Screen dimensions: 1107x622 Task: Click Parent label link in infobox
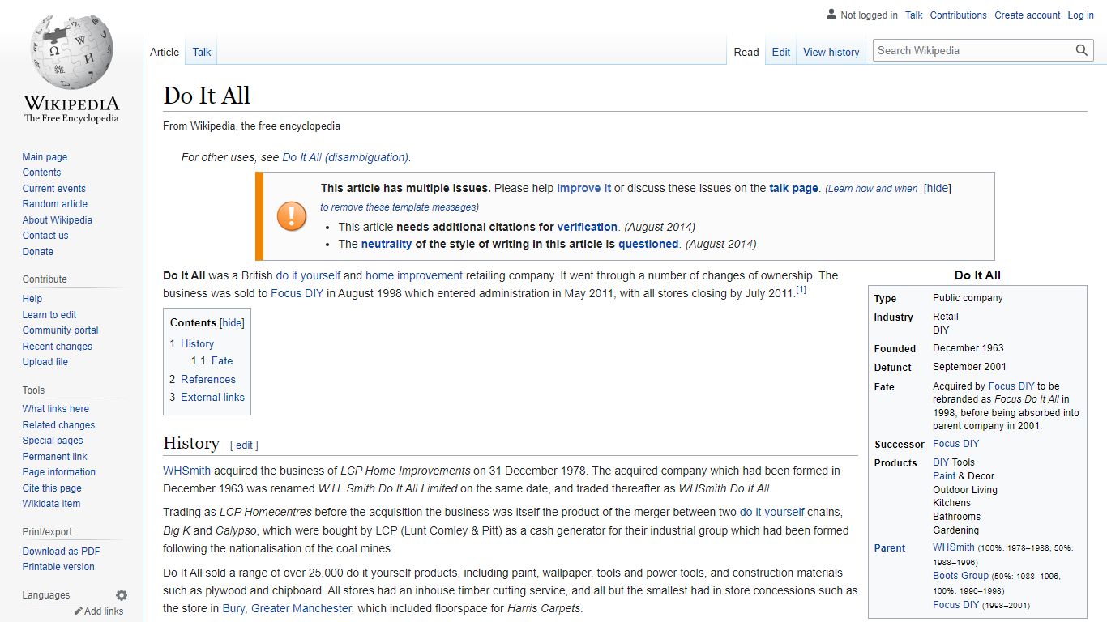[890, 548]
